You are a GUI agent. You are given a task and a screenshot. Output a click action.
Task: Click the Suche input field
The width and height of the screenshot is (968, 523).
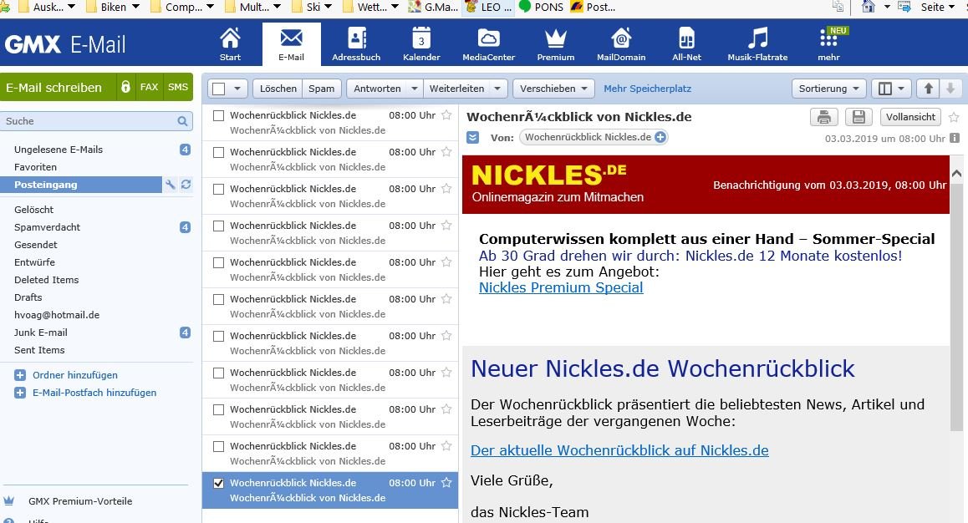(x=96, y=121)
